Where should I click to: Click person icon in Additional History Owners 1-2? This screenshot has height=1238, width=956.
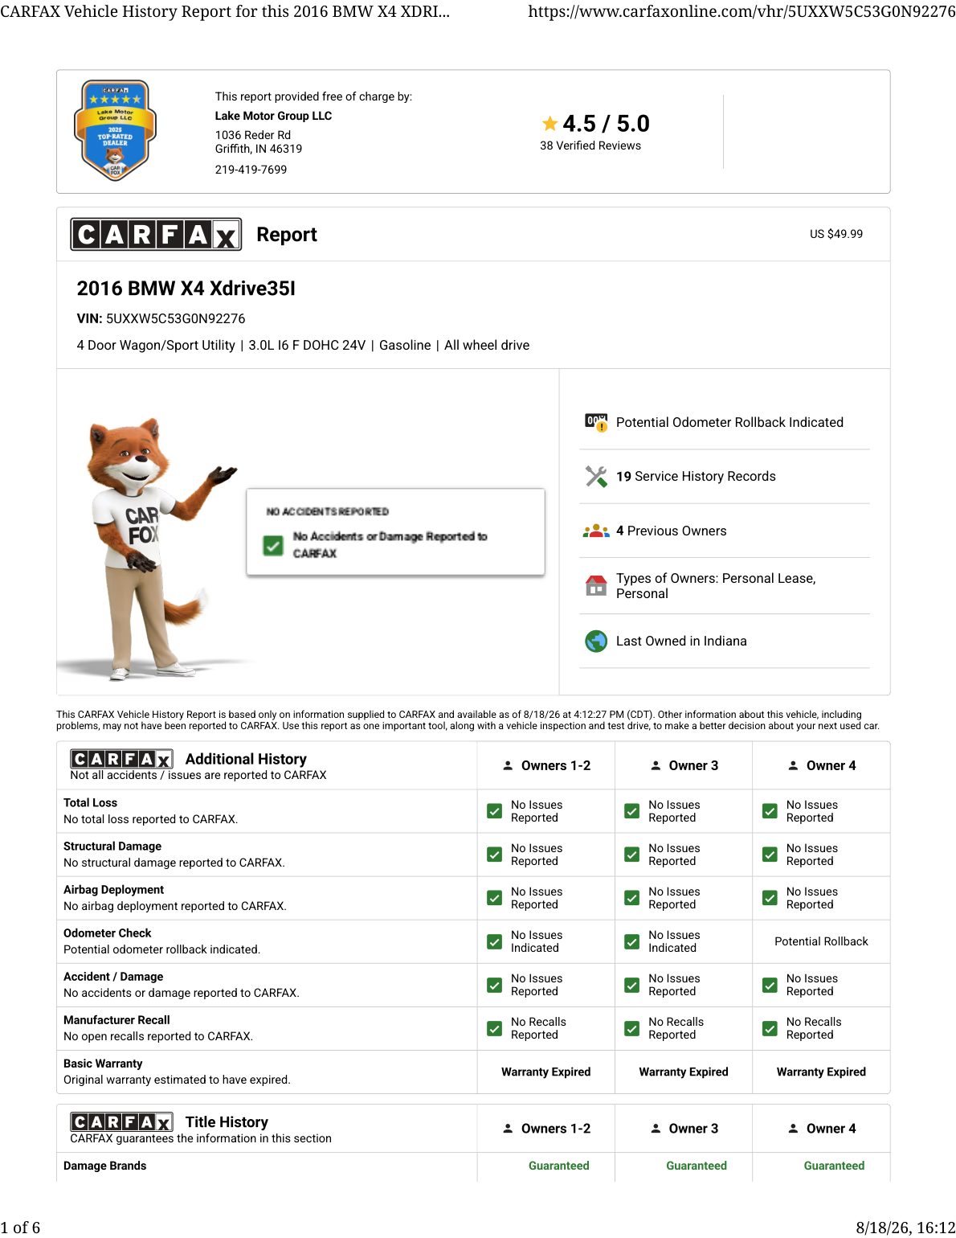click(508, 765)
